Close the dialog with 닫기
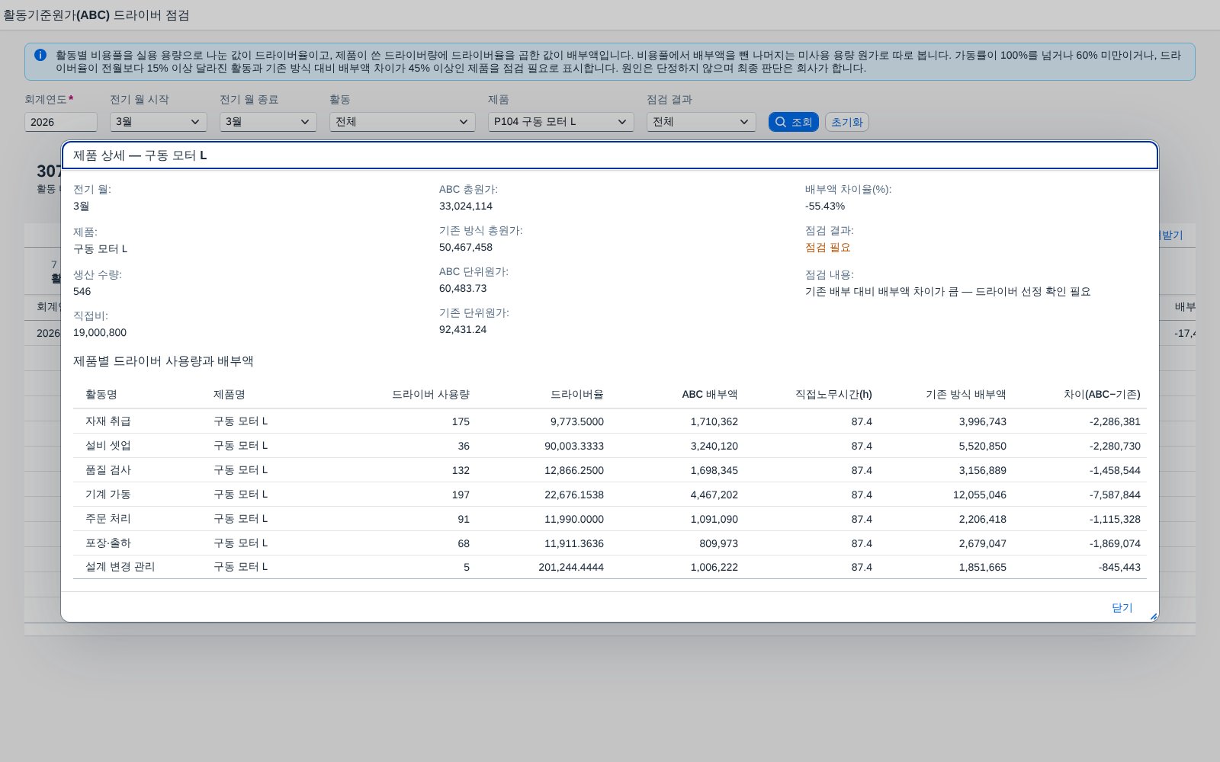Image resolution: width=1220 pixels, height=762 pixels. pos(1122,607)
